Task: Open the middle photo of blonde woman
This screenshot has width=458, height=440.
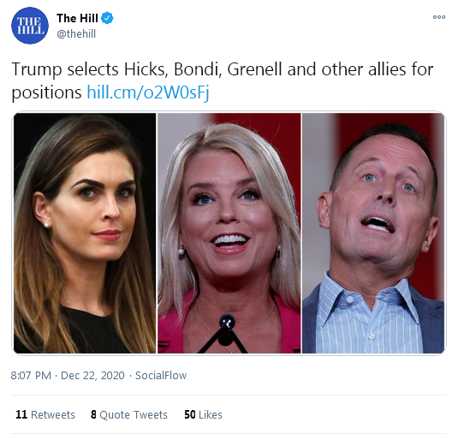Action: (x=229, y=233)
